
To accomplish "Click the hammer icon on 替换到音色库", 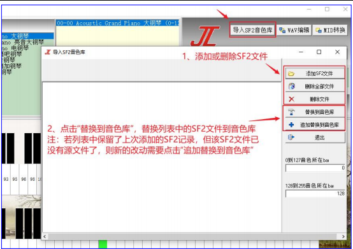I will [291, 112].
